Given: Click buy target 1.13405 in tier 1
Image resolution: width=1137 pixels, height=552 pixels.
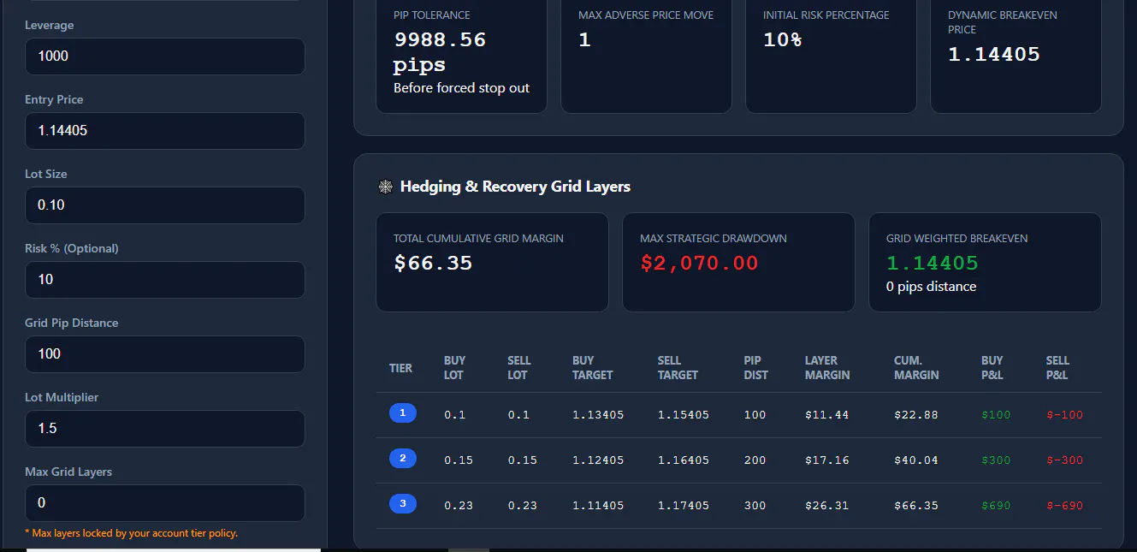Looking at the screenshot, I should point(598,415).
